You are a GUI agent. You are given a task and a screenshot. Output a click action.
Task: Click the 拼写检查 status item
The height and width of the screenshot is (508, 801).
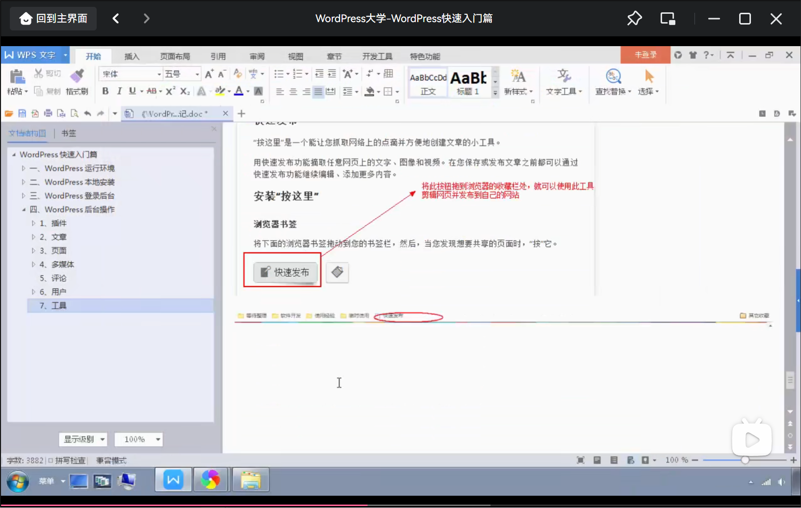click(x=66, y=460)
